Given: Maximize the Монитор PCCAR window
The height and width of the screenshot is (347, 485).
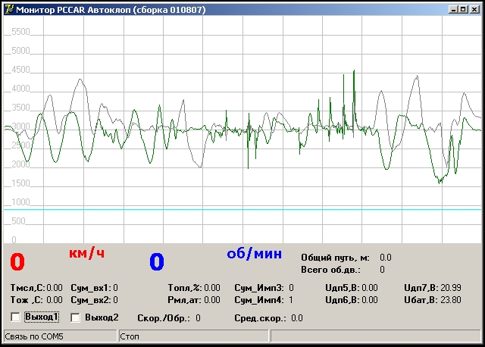Looking at the screenshot, I should coord(463,9).
